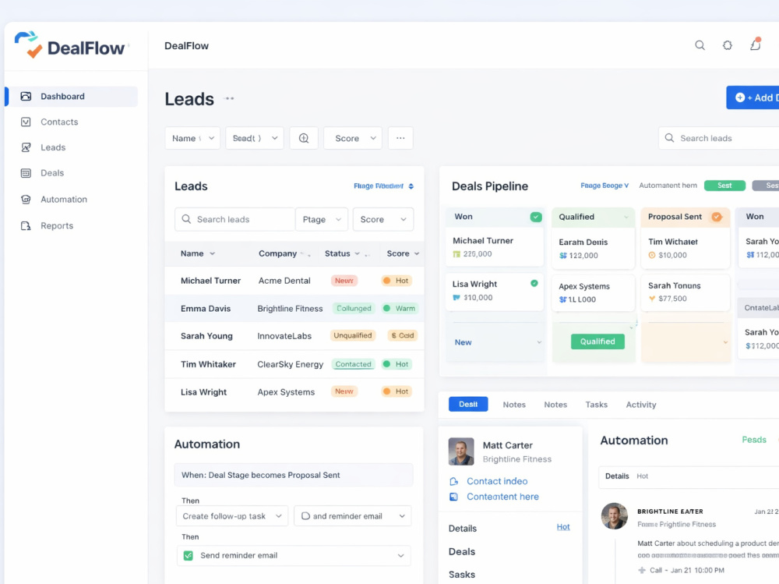This screenshot has height=584, width=779.
Task: Open the Contentent here link
Action: (502, 497)
